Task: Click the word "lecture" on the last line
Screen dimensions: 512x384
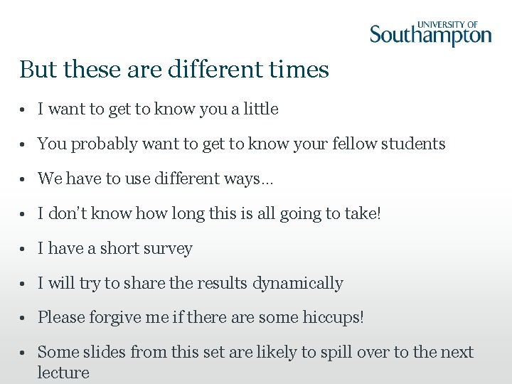Action: (x=63, y=373)
